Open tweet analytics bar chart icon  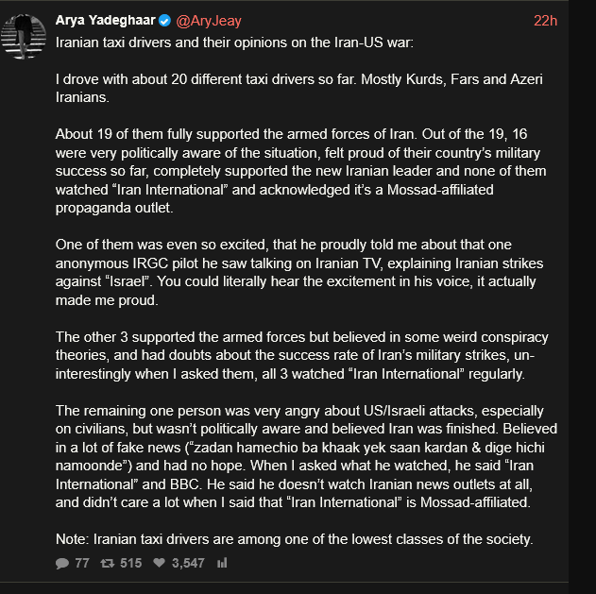223,563
